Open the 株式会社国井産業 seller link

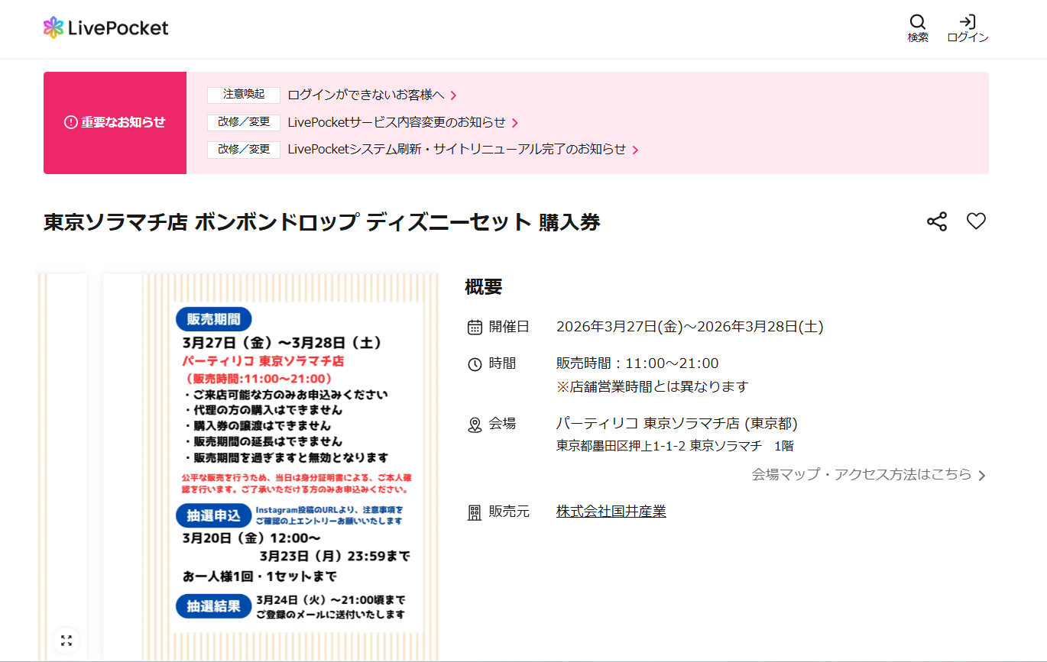[x=611, y=512]
